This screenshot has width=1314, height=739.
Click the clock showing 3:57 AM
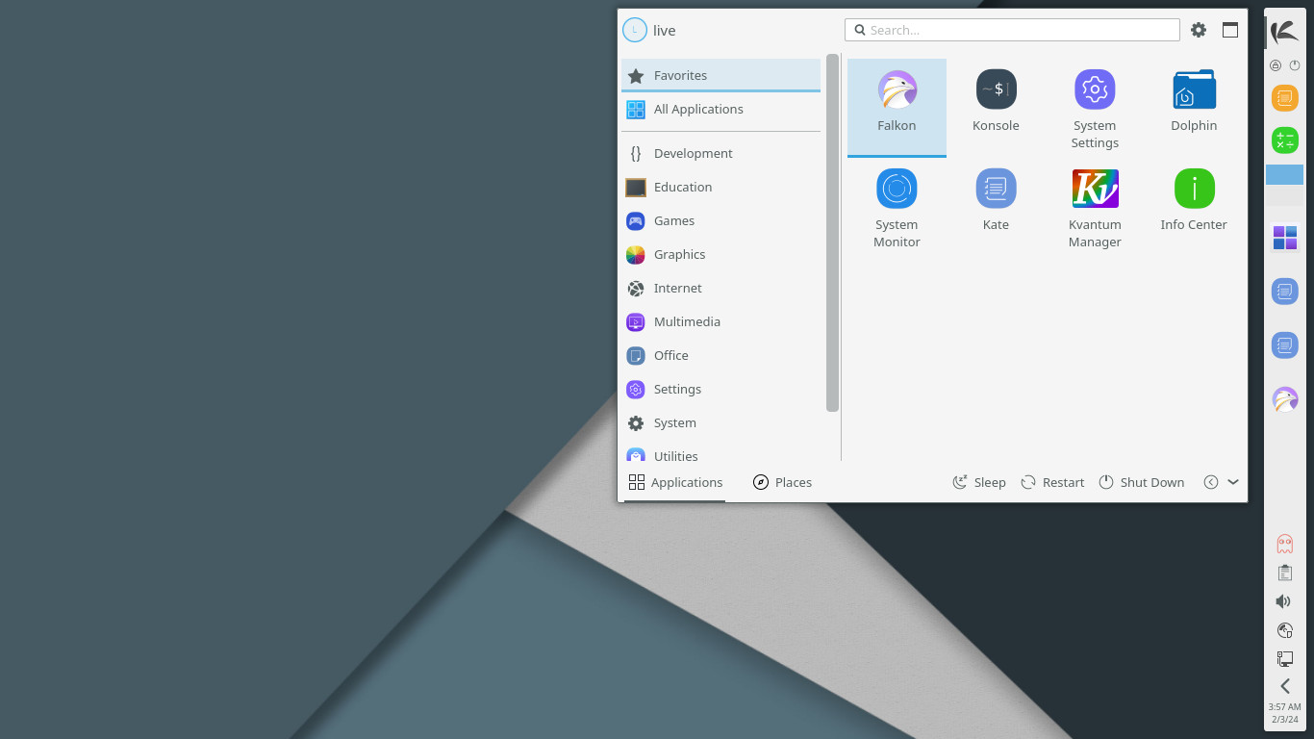tap(1285, 713)
